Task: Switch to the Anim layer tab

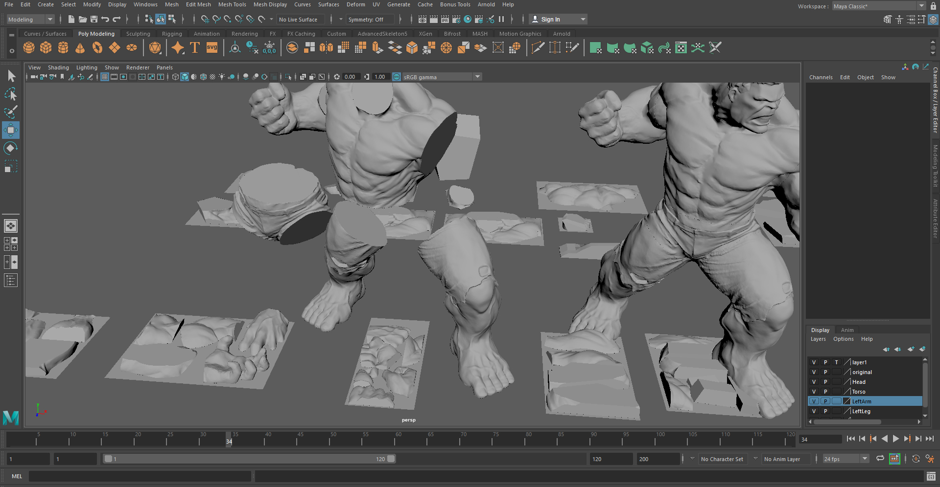Action: click(847, 330)
